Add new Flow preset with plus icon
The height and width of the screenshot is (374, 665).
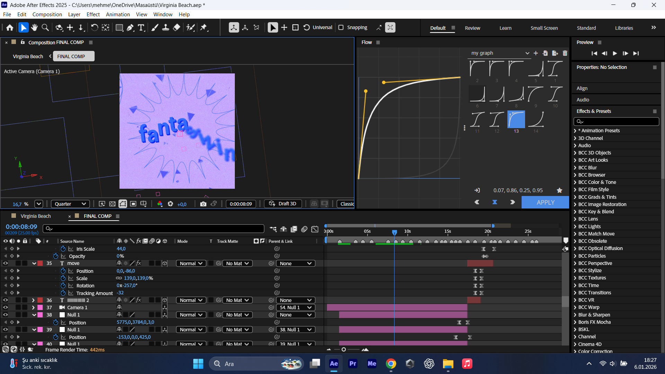click(536, 53)
